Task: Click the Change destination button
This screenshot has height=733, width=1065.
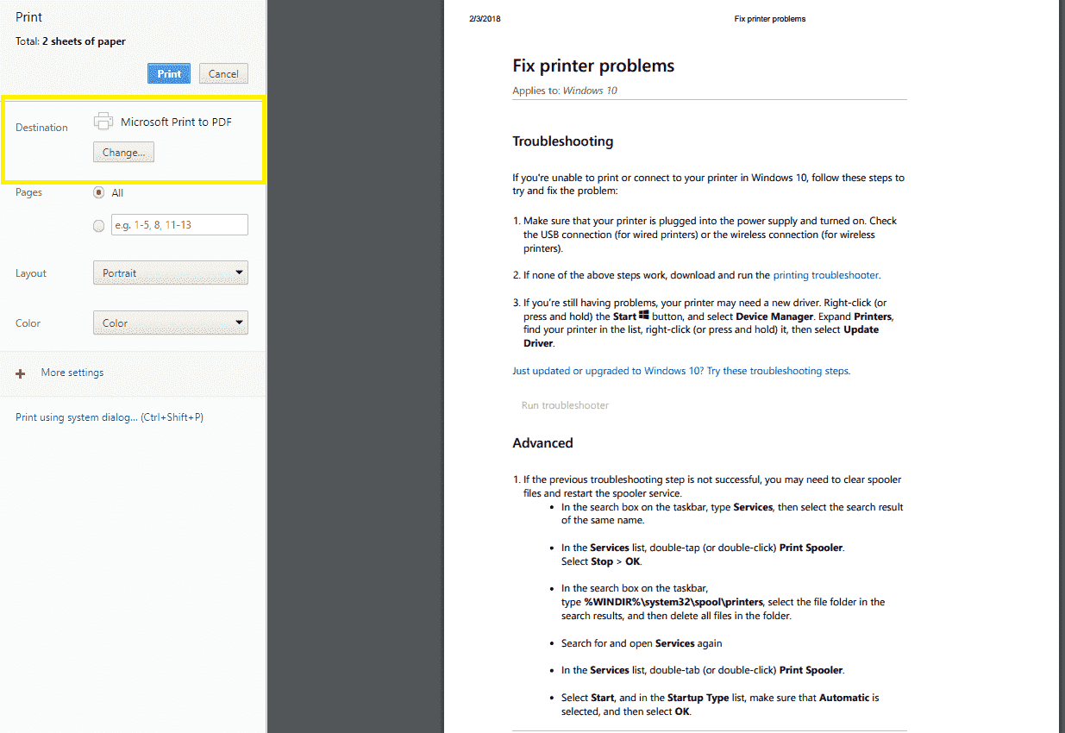Action: tap(123, 152)
